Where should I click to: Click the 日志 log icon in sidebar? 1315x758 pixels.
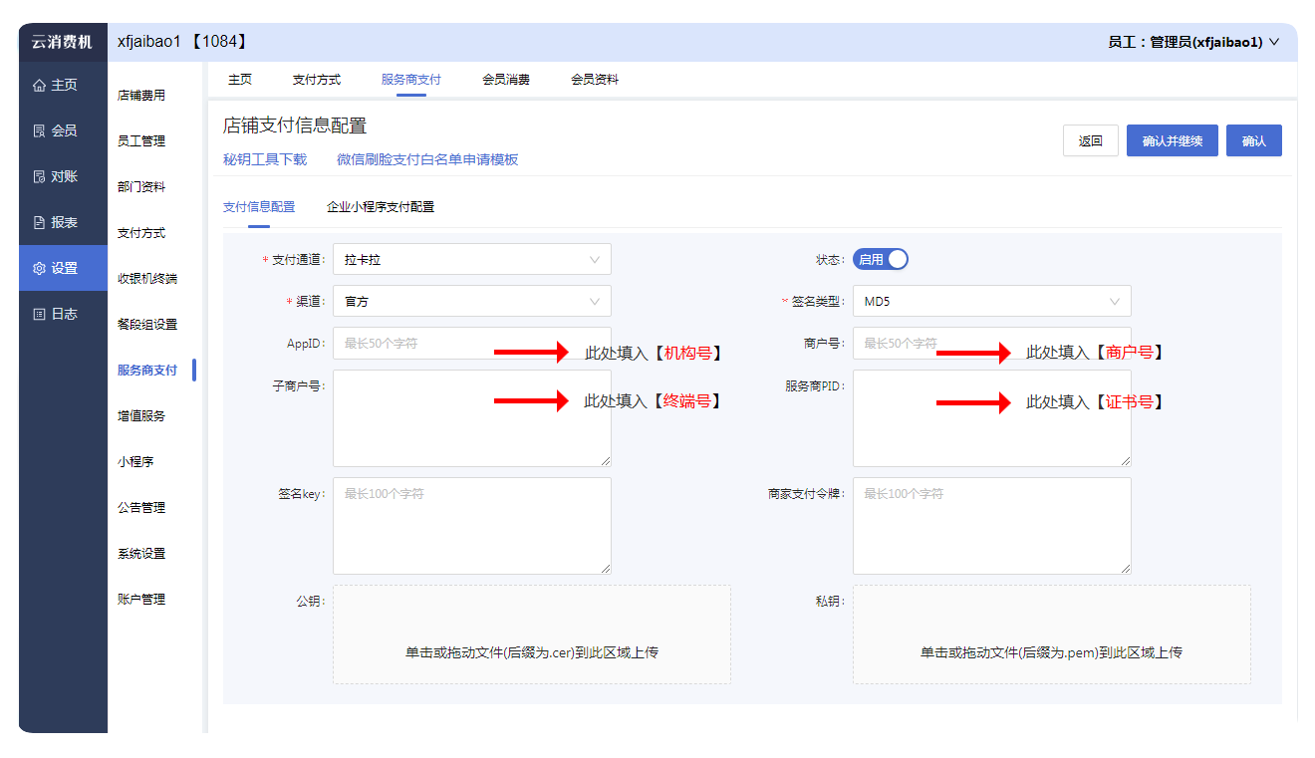pos(39,315)
